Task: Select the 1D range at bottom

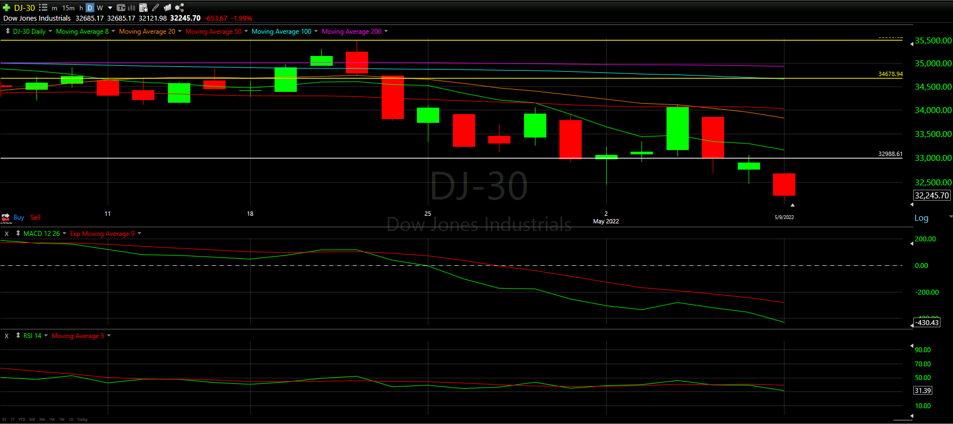Action: pos(71,419)
